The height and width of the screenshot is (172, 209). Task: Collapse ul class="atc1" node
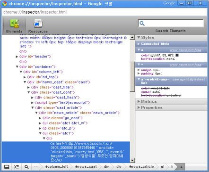40,133
